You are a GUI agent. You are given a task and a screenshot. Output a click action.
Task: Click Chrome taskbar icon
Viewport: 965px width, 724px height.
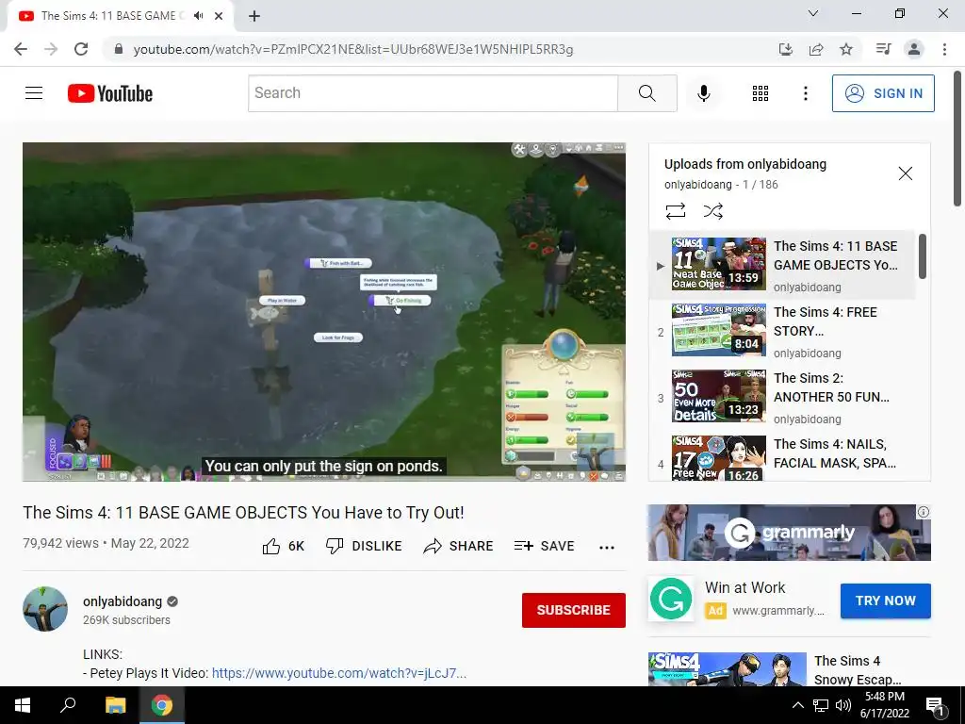tap(162, 705)
